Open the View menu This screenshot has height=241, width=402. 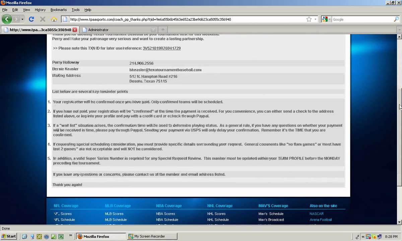[26, 10]
